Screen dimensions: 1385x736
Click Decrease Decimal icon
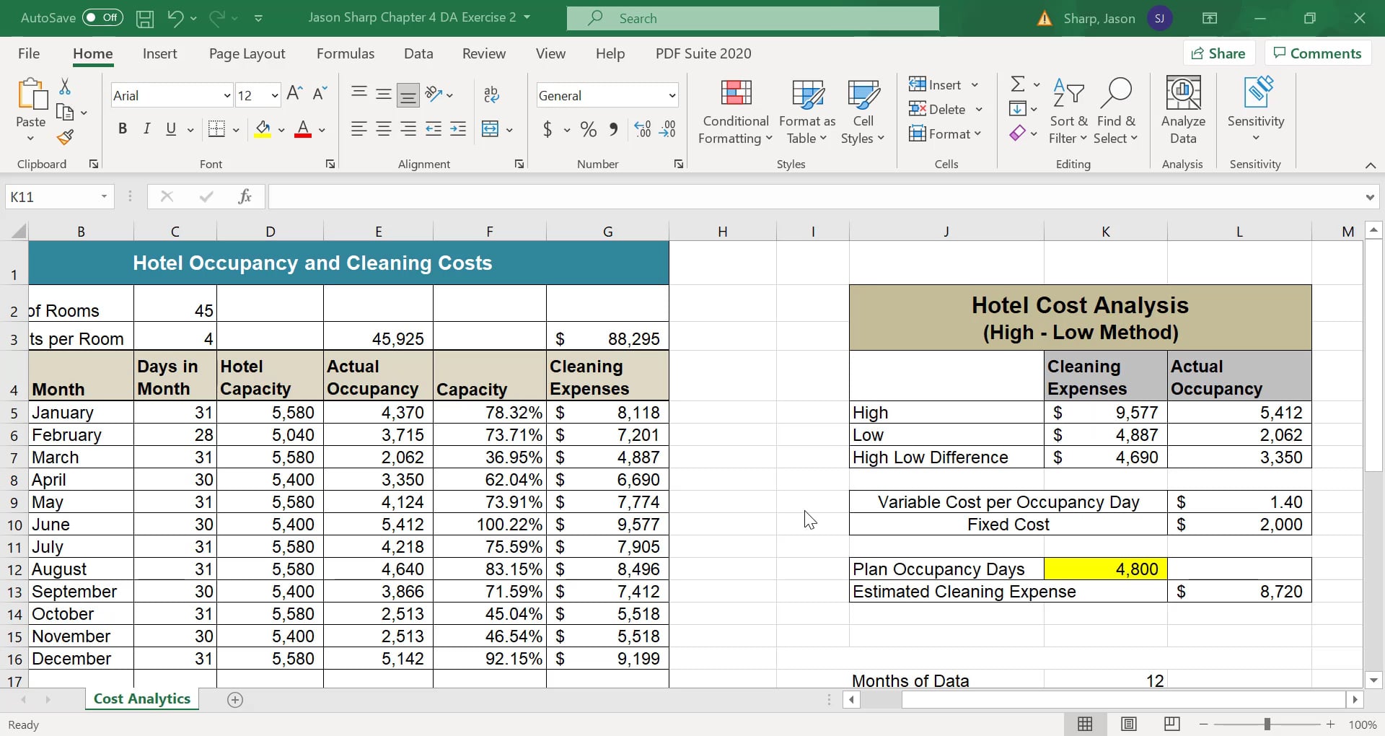click(x=668, y=129)
